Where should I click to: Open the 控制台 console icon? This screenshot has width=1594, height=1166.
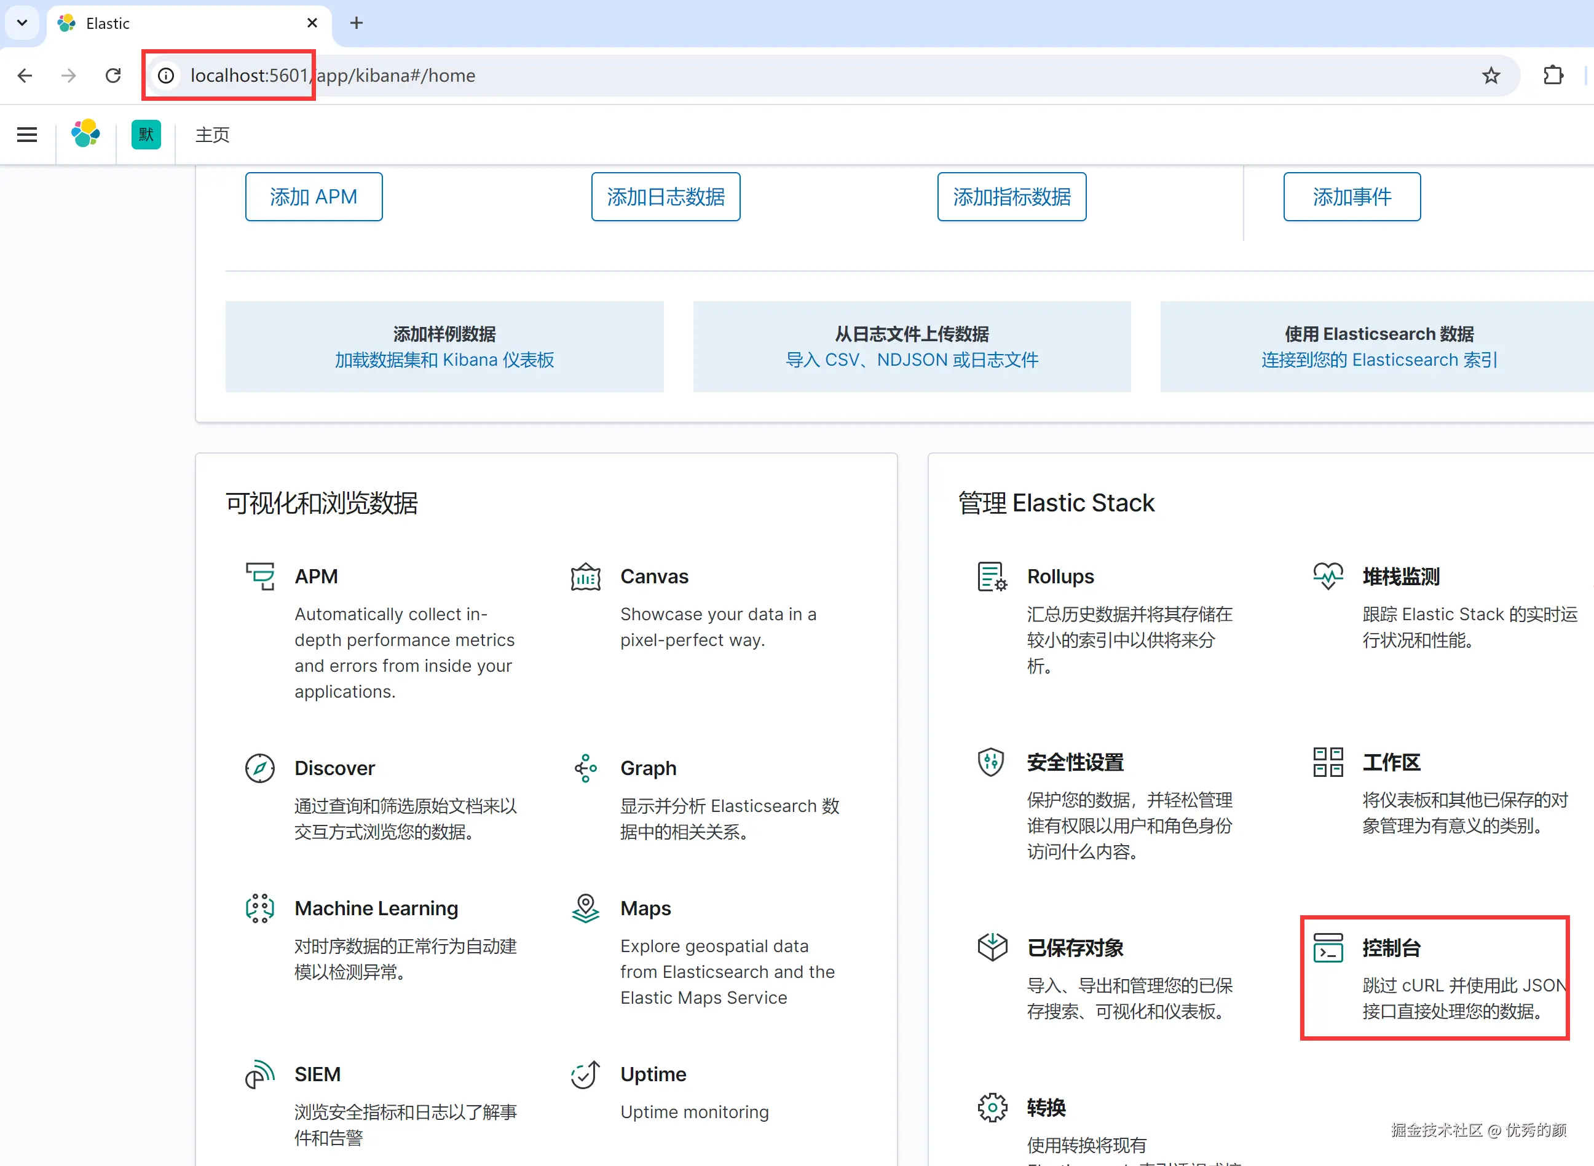point(1328,947)
